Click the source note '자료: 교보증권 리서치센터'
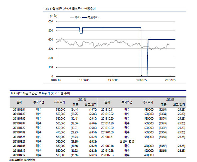Screen dimensions: 197x162 pos(22,160)
